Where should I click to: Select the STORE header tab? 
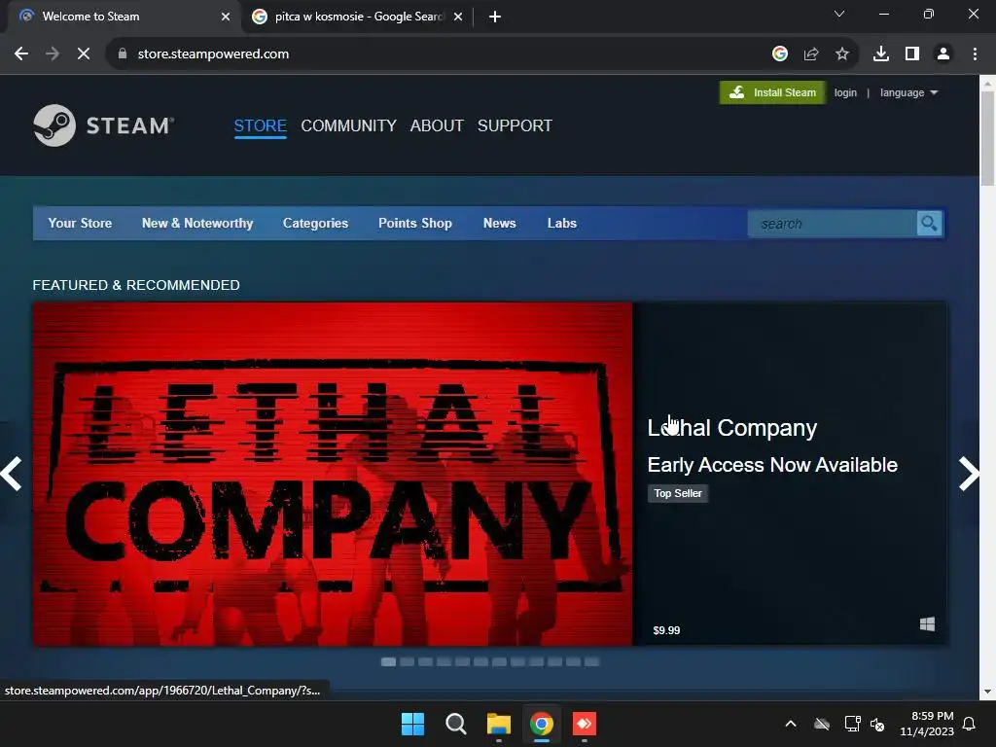point(261,125)
